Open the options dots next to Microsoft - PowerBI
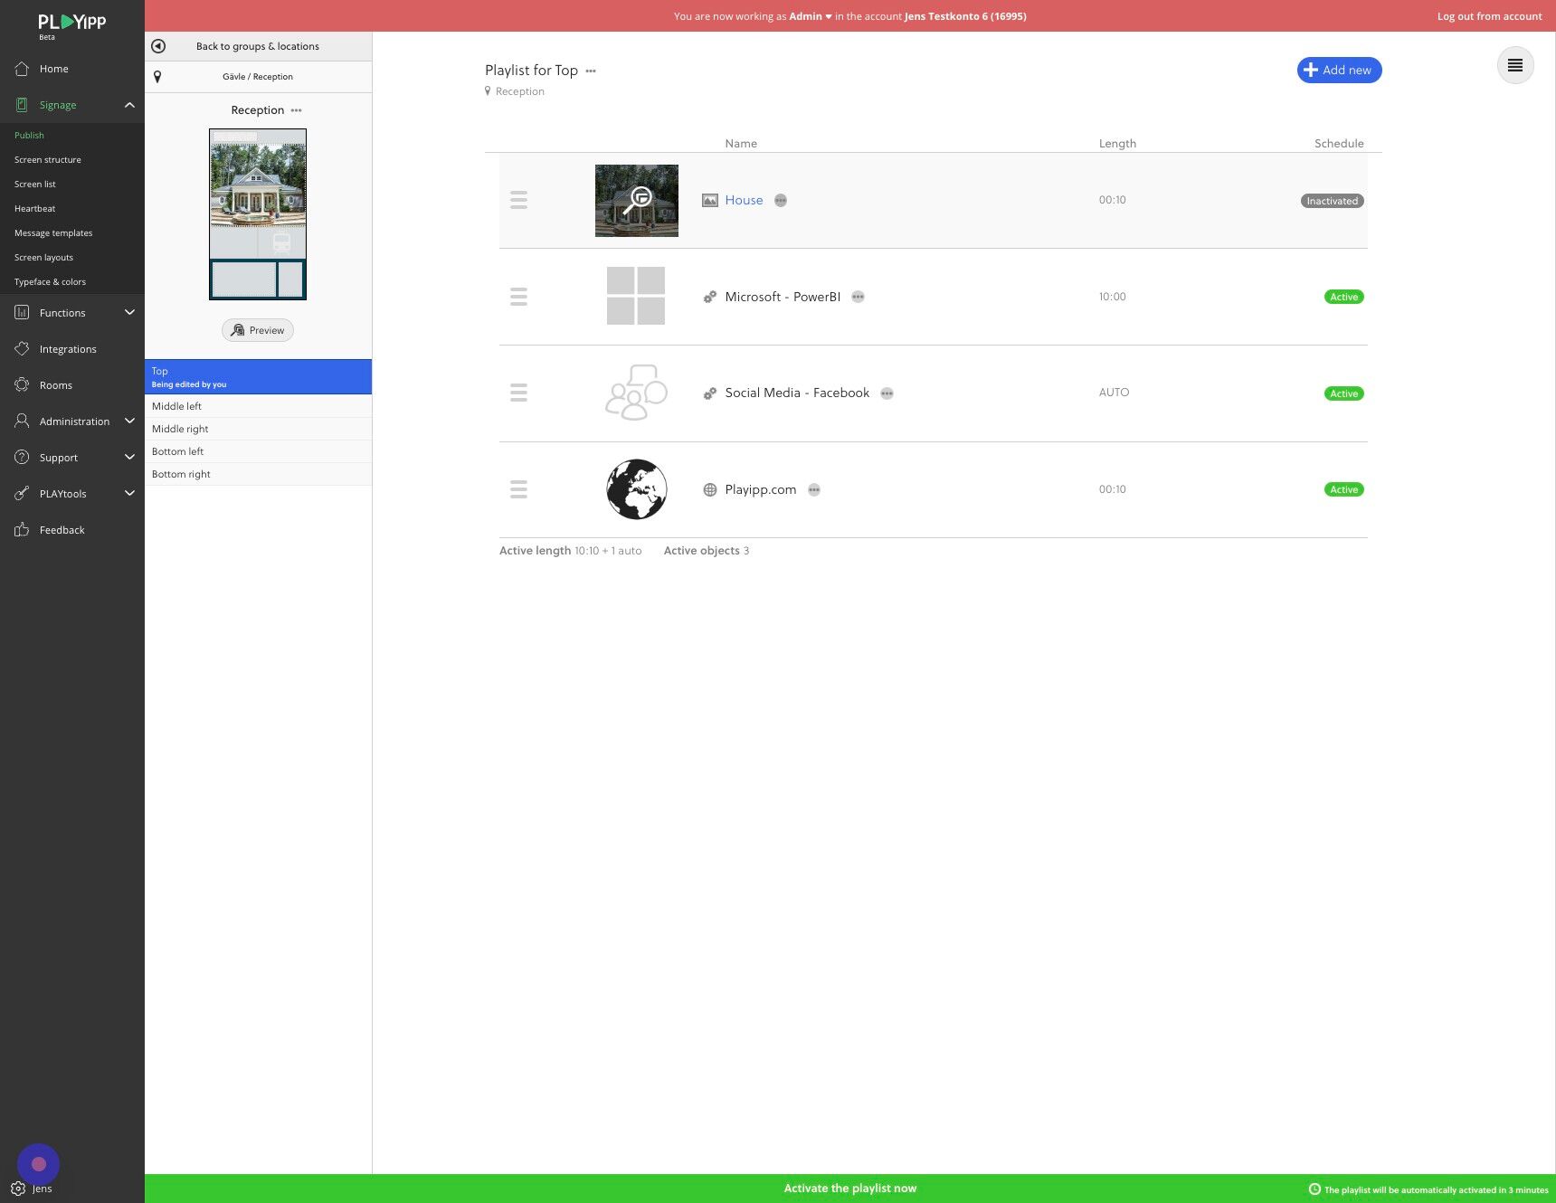The image size is (1556, 1203). [859, 297]
